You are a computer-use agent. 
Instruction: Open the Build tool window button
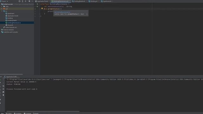coord(36,113)
